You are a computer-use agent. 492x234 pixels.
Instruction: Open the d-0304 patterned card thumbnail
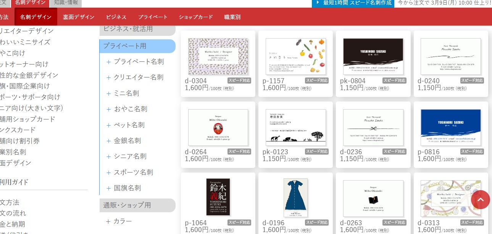point(218,56)
